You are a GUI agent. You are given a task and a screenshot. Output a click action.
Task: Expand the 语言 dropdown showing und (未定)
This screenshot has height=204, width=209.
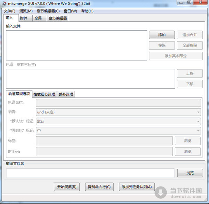(118, 112)
